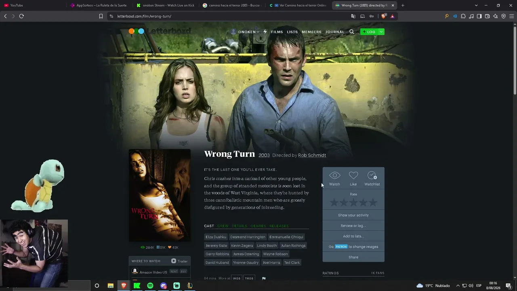The height and width of the screenshot is (291, 517).
Task: Open the JOURNAL nav item
Action: pos(335,32)
